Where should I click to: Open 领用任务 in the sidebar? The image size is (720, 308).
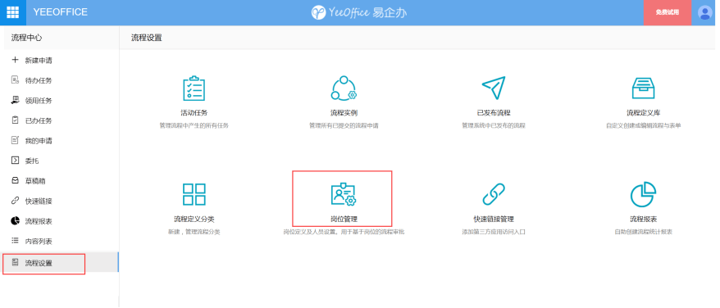(x=39, y=101)
